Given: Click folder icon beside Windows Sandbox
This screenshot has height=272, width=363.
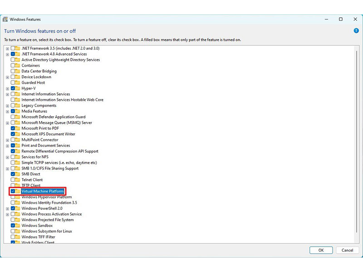Looking at the screenshot, I should tap(18, 225).
